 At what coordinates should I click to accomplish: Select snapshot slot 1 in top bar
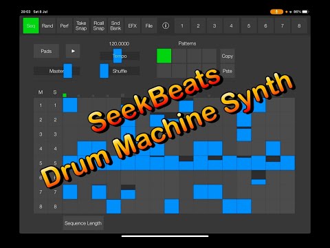(x=182, y=25)
